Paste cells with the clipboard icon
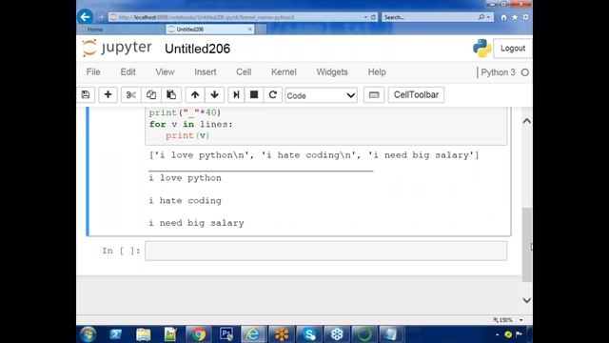The width and height of the screenshot is (609, 343). point(171,95)
